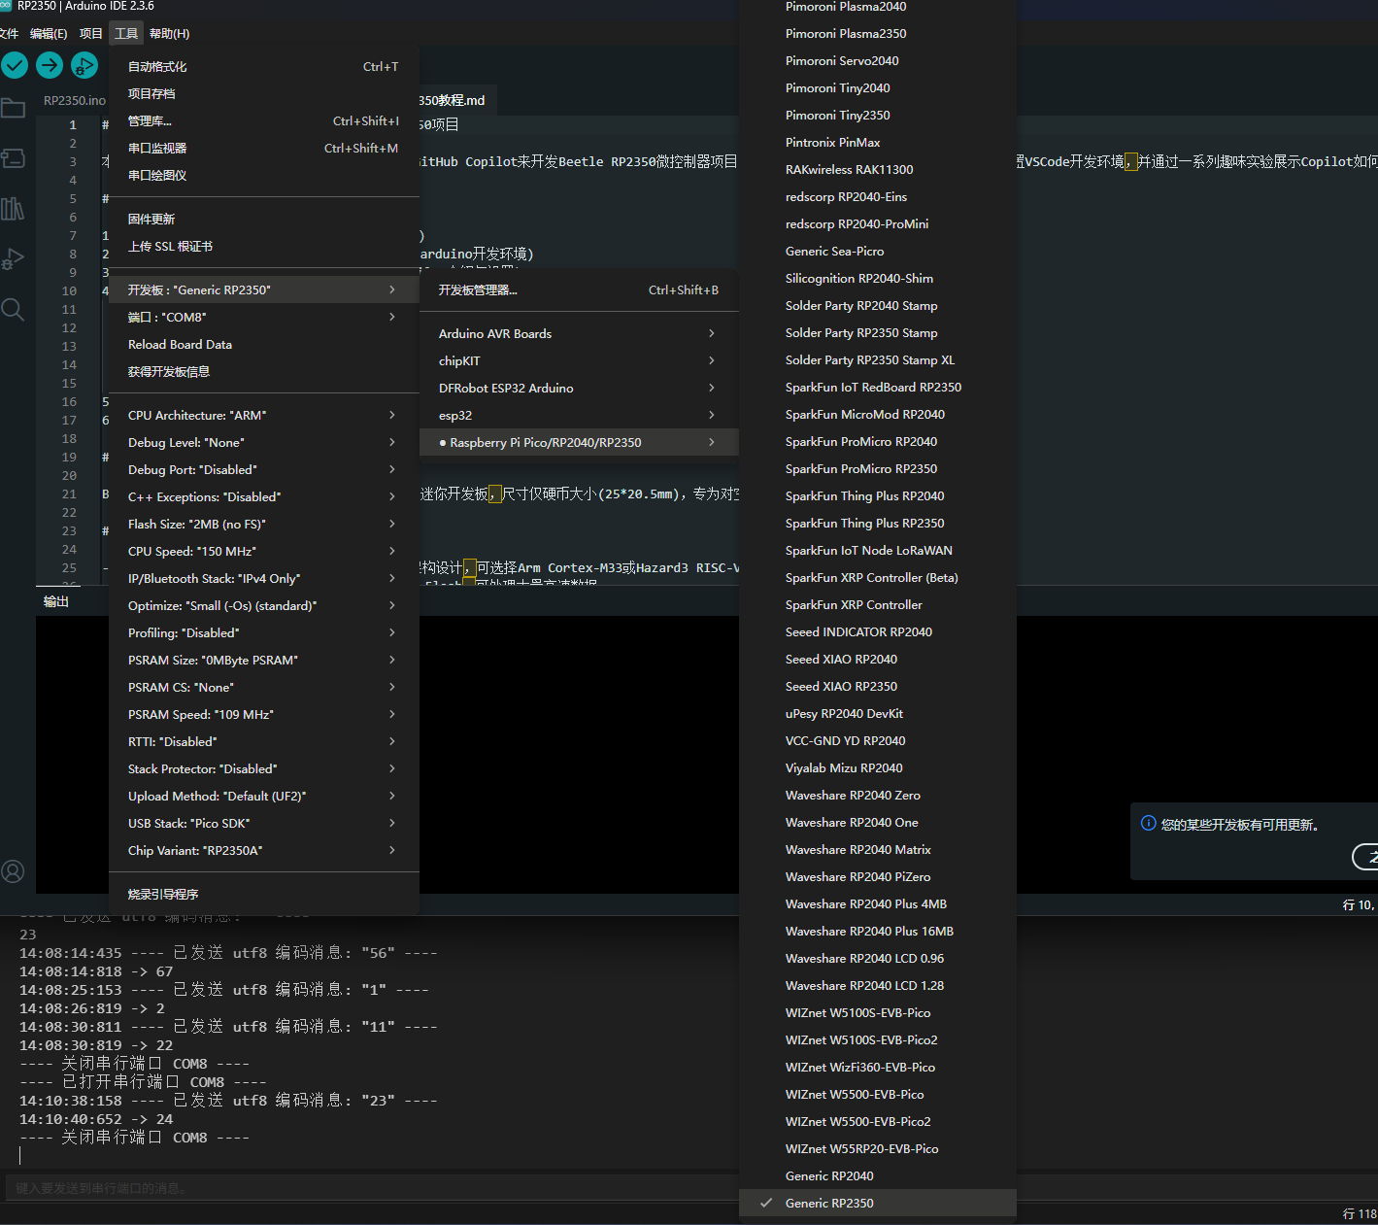This screenshot has width=1378, height=1225.
Task: Expand IP/Bluetooth Stack "IPv4 Only" submenu
Action: (264, 578)
